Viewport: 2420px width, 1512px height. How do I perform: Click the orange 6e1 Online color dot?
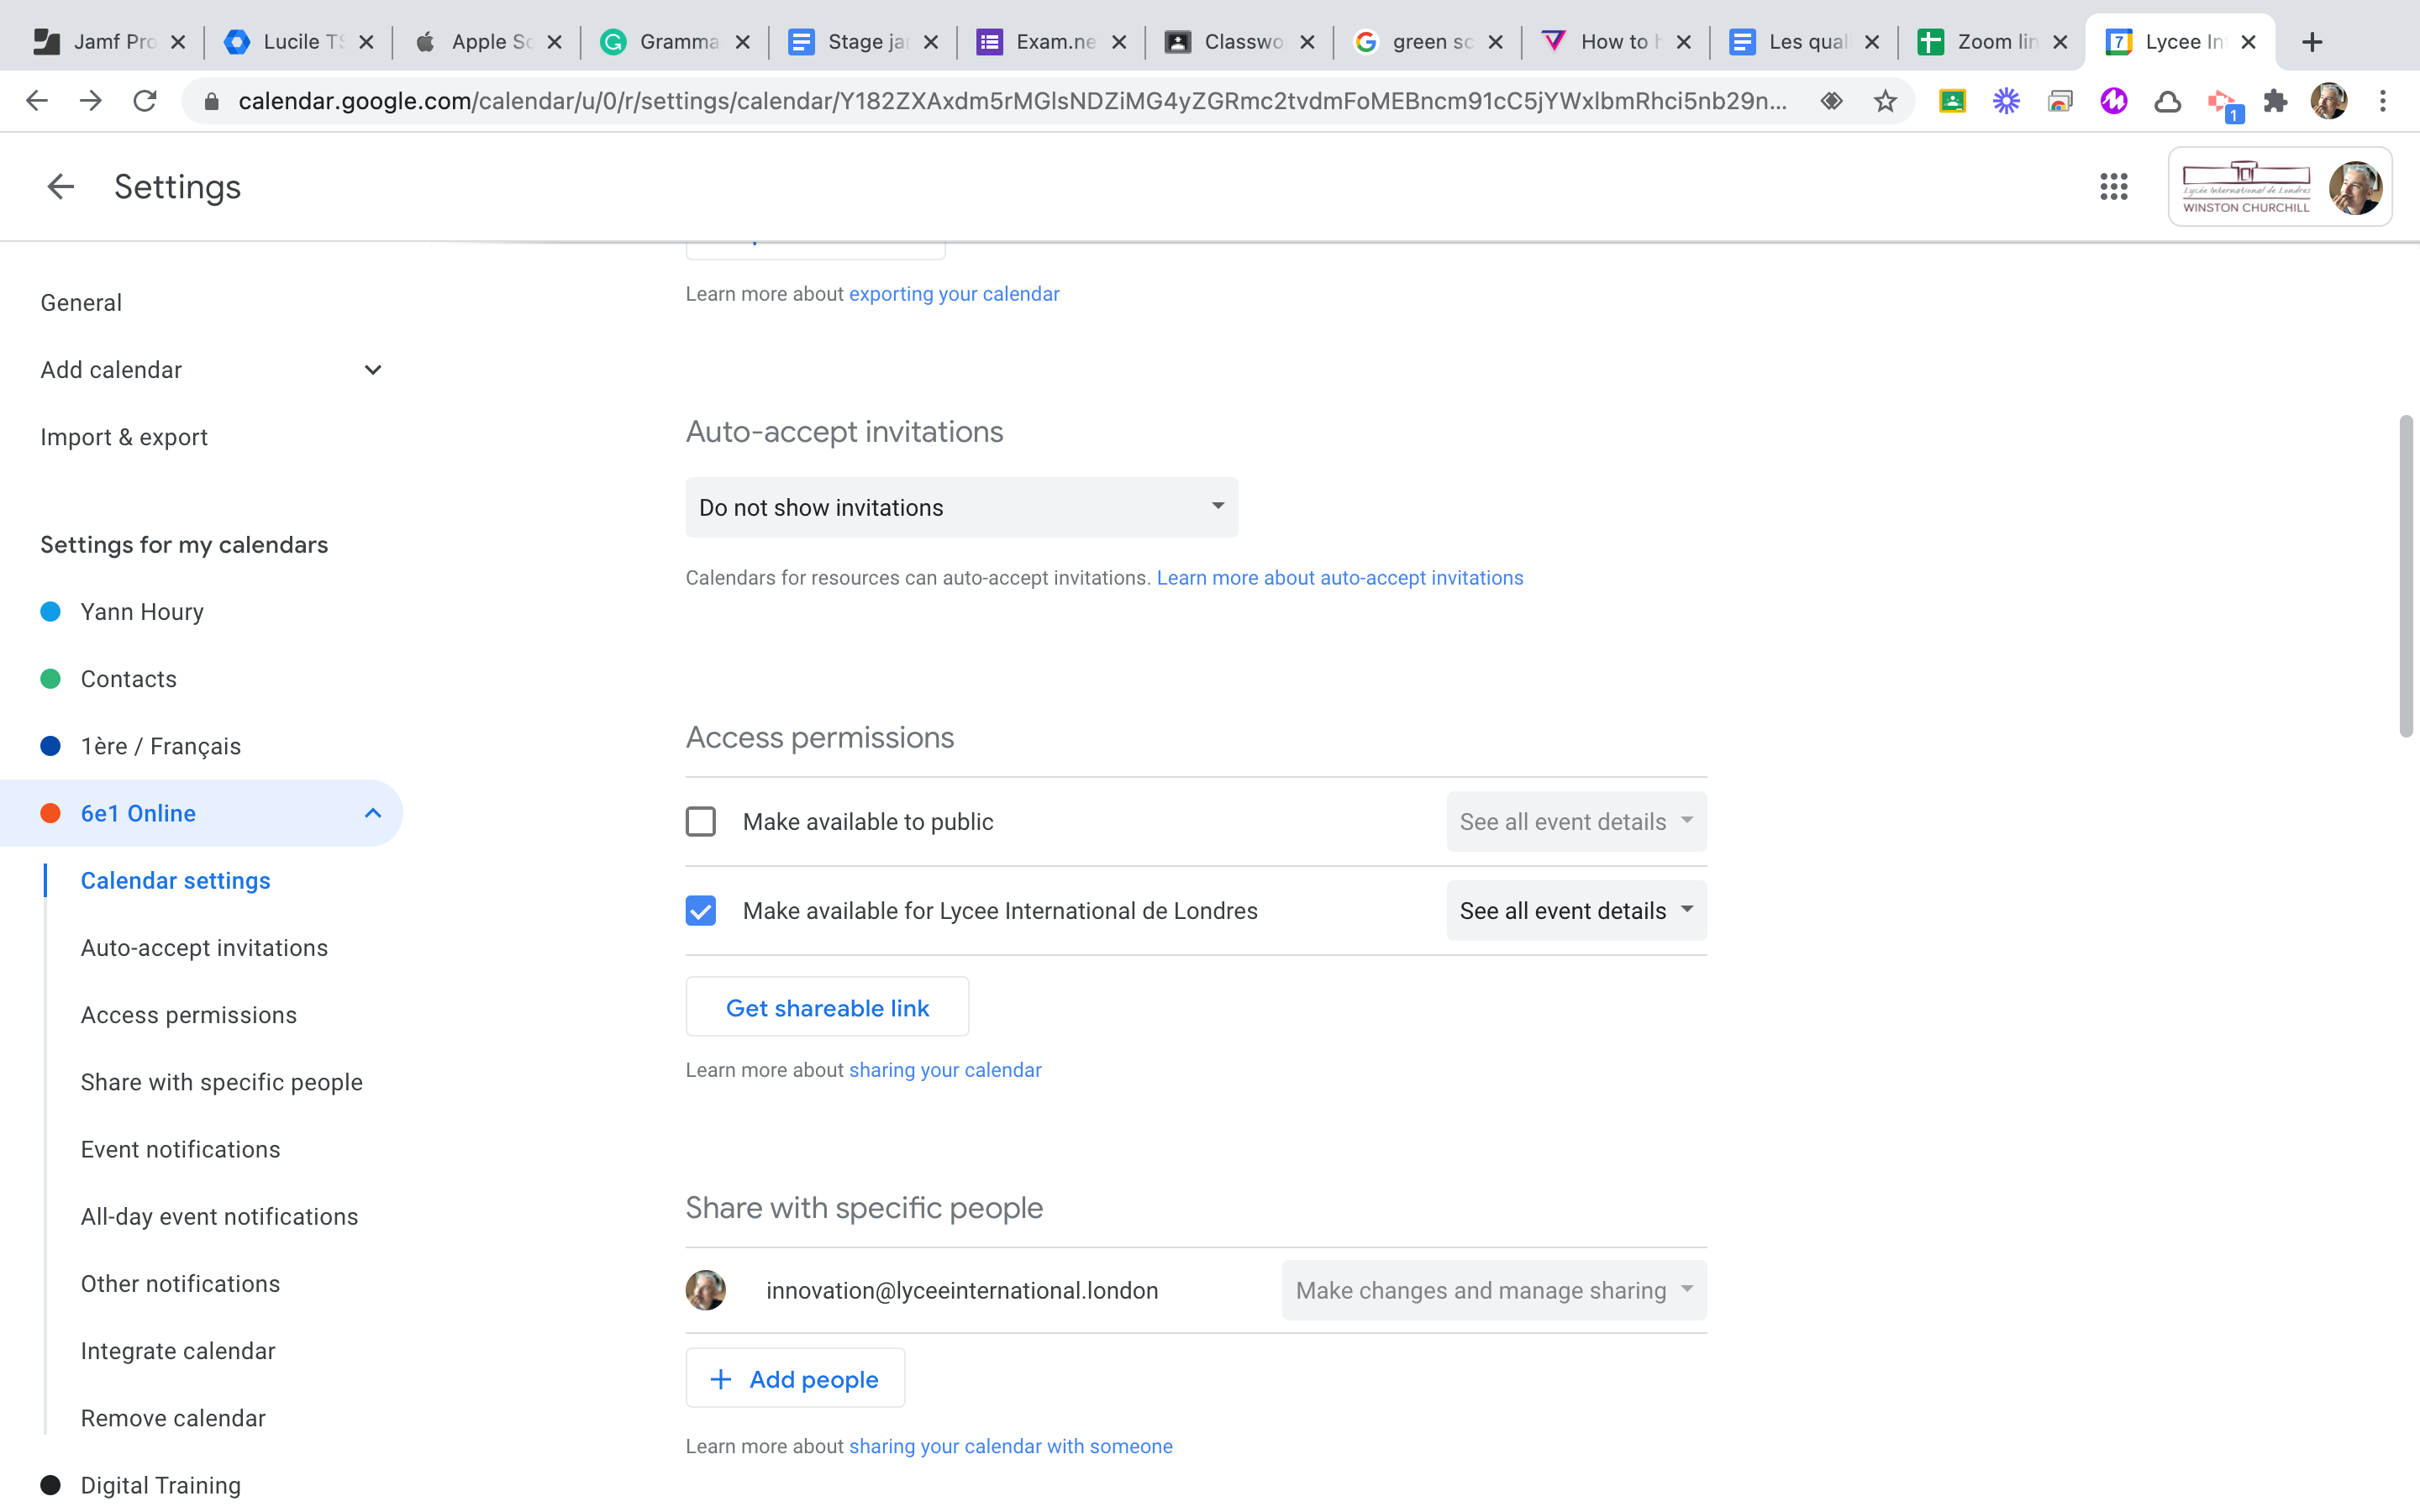[51, 814]
